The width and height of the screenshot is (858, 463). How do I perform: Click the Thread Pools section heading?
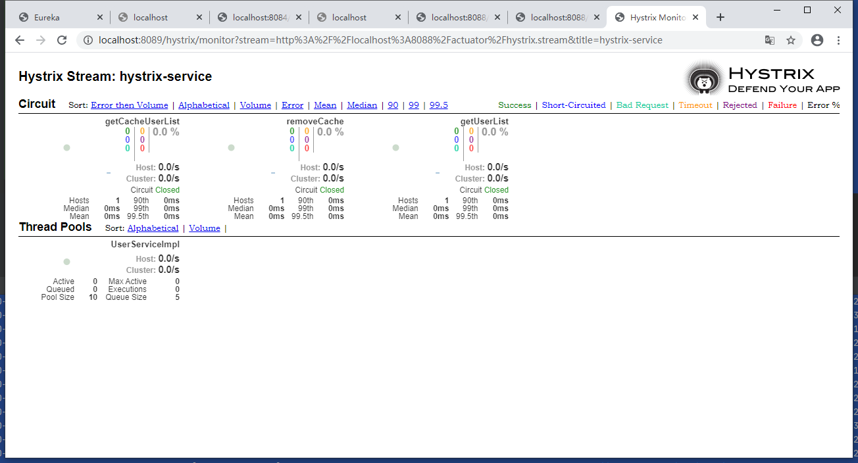pyautogui.click(x=55, y=227)
